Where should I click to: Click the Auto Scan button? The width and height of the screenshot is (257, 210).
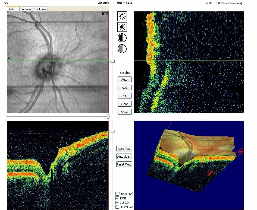point(124,157)
